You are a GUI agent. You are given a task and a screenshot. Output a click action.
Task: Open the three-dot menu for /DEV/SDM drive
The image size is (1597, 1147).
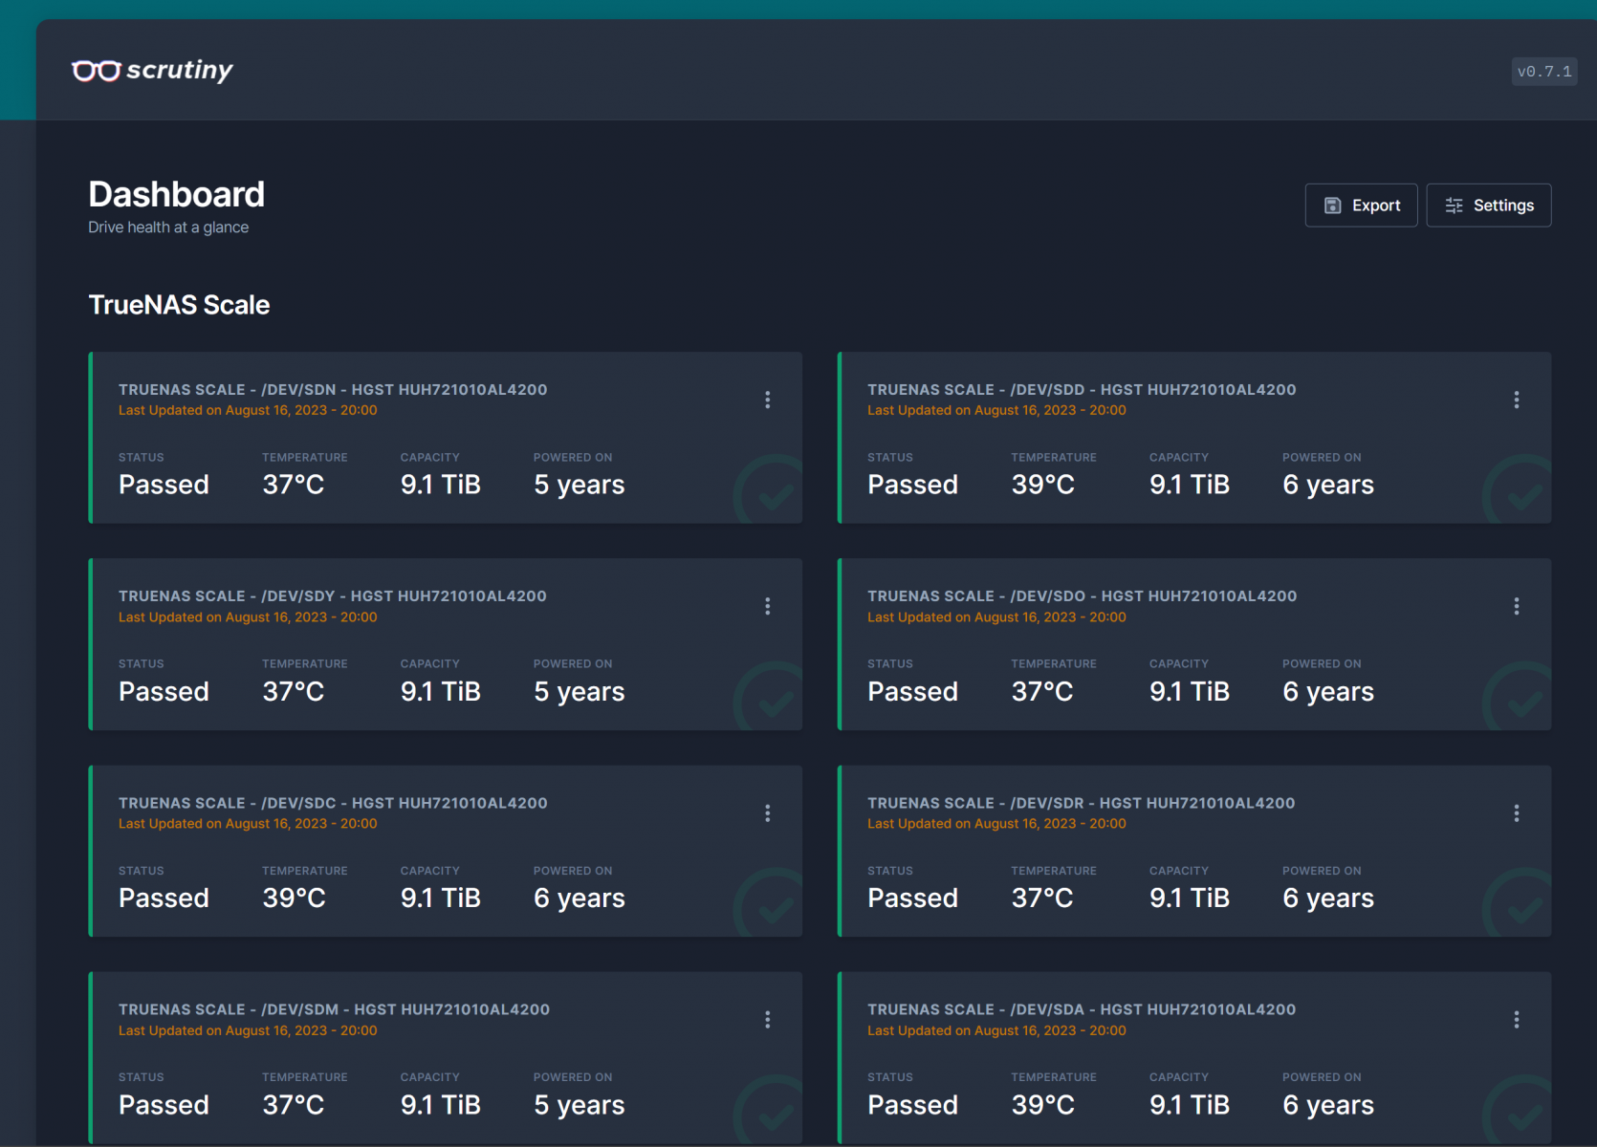pos(767,1020)
